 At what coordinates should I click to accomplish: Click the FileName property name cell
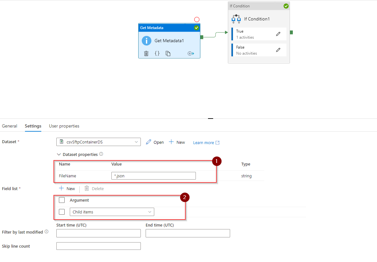[68, 176]
